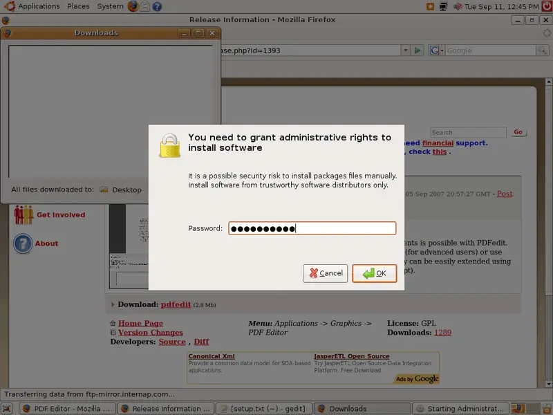Switch to Downloads taskbar item
This screenshot has width=553, height=415.
click(x=362, y=409)
